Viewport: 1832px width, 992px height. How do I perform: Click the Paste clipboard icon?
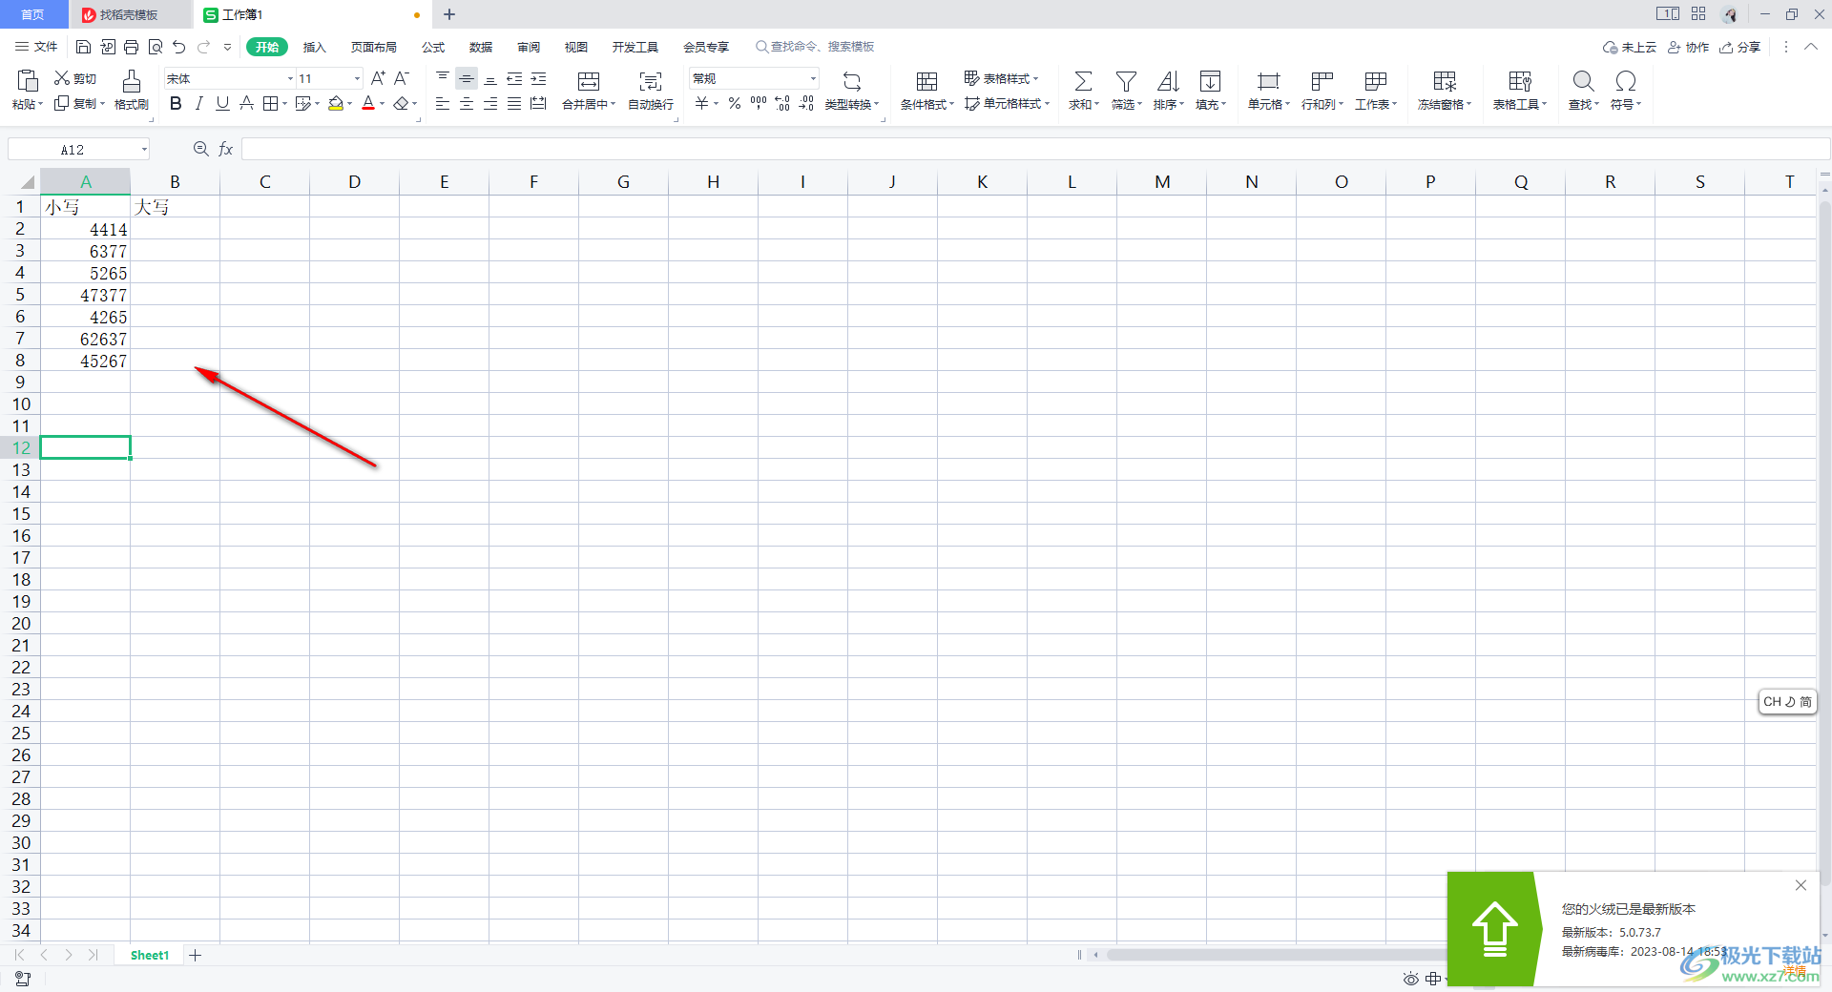point(28,80)
